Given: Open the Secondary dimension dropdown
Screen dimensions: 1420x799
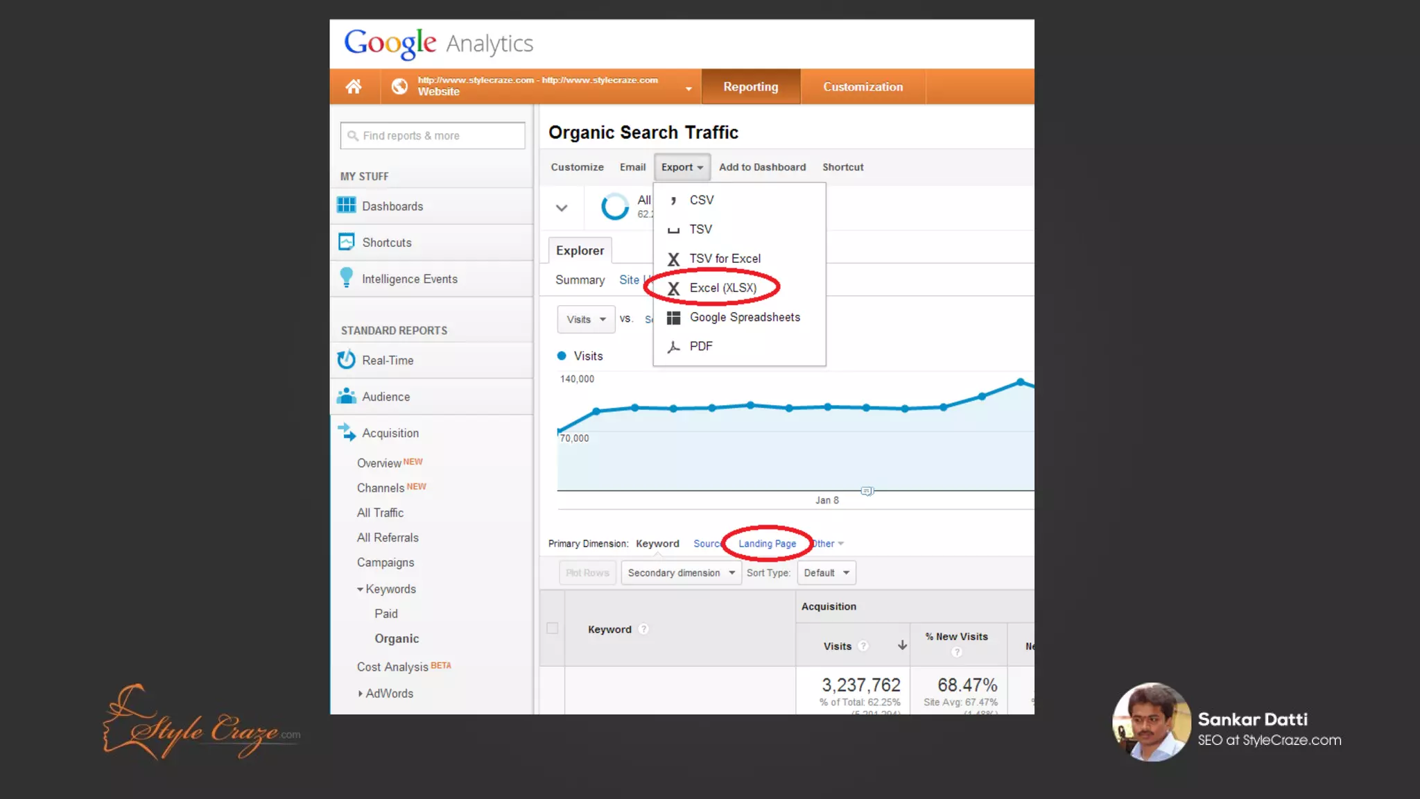Looking at the screenshot, I should [680, 573].
